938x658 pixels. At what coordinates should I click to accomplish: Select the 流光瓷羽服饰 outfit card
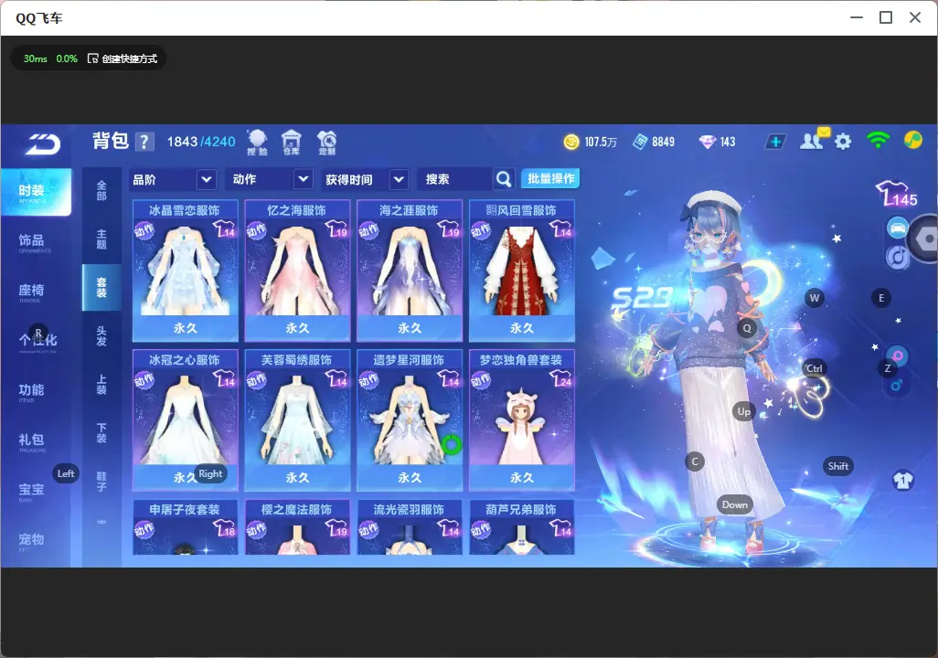(x=410, y=527)
